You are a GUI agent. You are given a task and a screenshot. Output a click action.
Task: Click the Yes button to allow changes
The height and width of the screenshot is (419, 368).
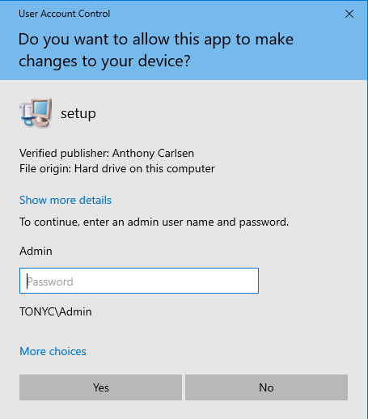tap(100, 387)
